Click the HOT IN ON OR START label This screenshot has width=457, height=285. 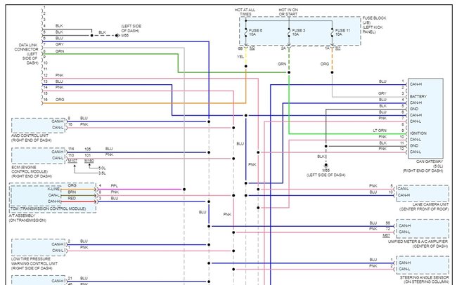288,12
